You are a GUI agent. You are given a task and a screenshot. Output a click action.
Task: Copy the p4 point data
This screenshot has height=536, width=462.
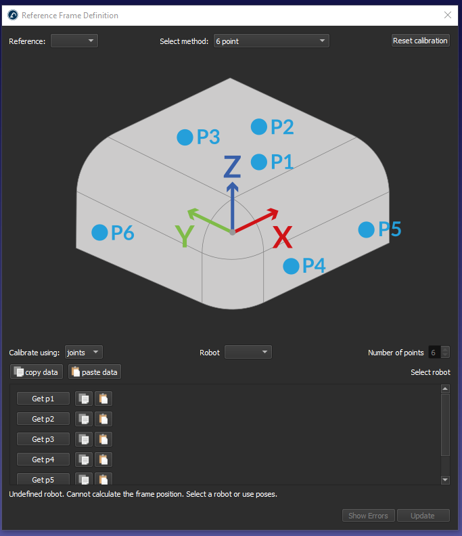(x=84, y=460)
